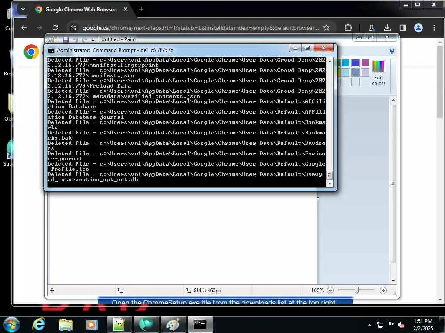Click Chrome's forward navigation arrow

40,28
